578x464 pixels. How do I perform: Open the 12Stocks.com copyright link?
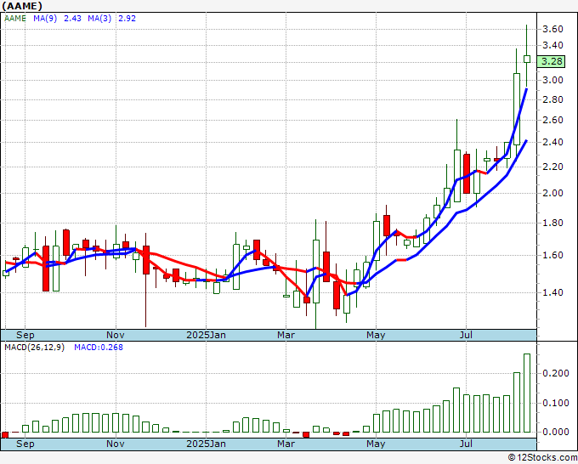[x=542, y=458]
